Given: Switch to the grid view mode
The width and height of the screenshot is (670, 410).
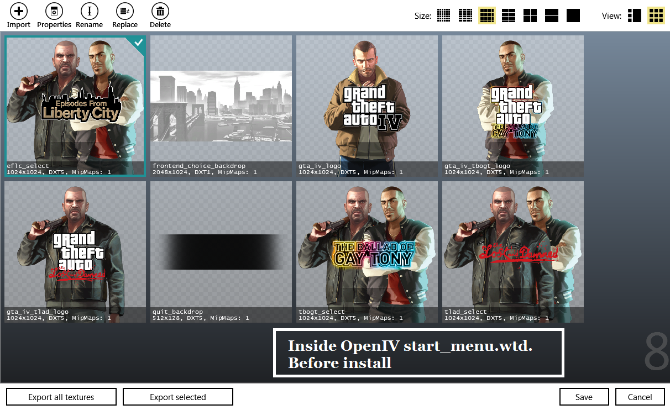Looking at the screenshot, I should click(656, 15).
